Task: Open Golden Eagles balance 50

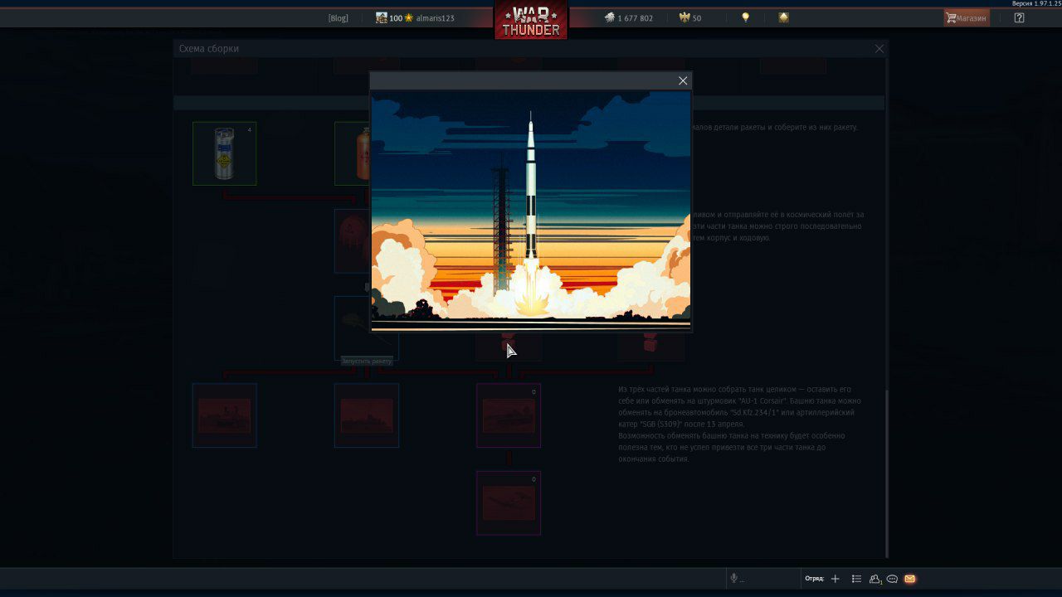Action: pyautogui.click(x=690, y=18)
